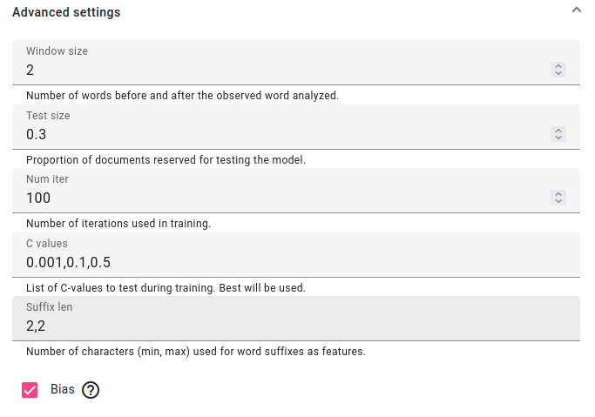Click the hint about iterations used in training
This screenshot has height=417, width=595.
(x=118, y=224)
